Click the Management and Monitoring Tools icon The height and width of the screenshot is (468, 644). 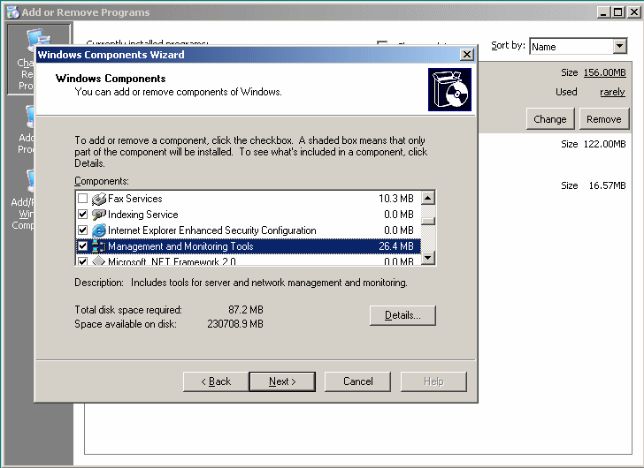(x=98, y=246)
